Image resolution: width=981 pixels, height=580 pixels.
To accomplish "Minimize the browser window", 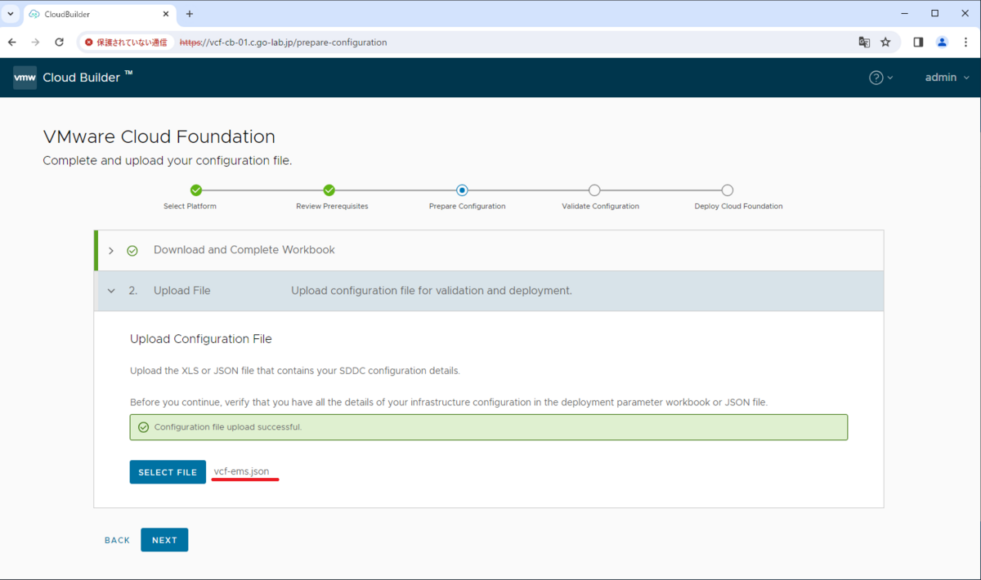I will 904,13.
